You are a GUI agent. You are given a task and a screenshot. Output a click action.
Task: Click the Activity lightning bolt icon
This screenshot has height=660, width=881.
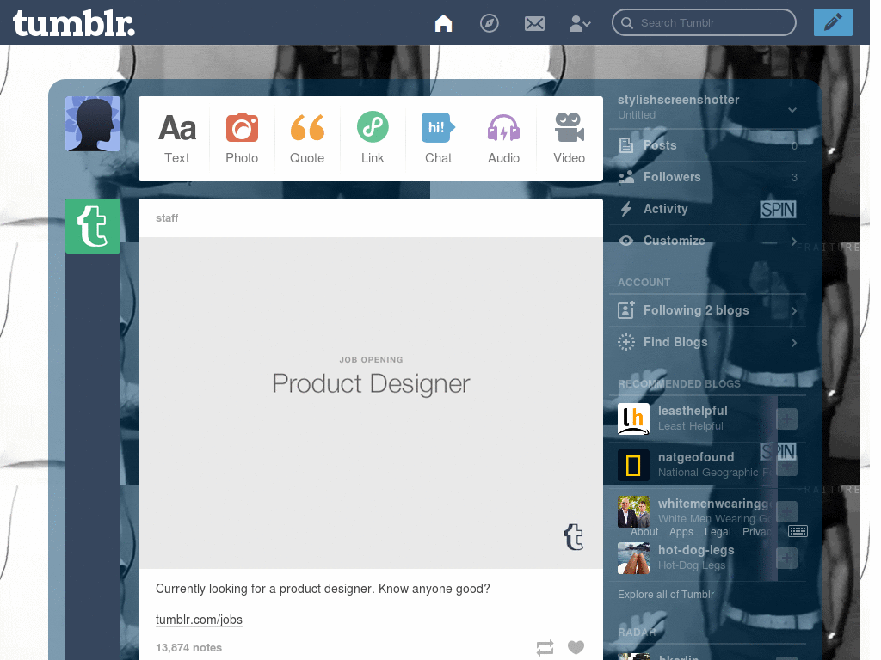(x=626, y=209)
